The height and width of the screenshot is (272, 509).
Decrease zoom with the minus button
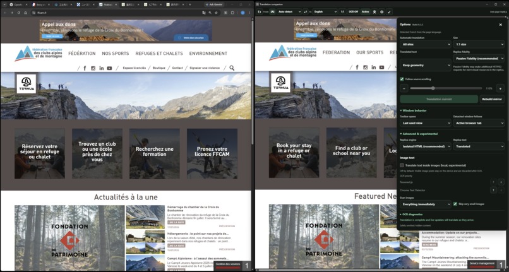404,88
